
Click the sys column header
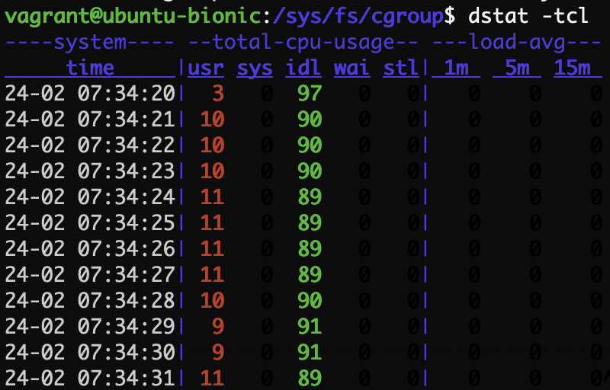pyautogui.click(x=255, y=69)
